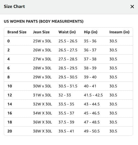Click waist value 33.5 - 35
This screenshot has width=138, height=145.
click(66, 104)
